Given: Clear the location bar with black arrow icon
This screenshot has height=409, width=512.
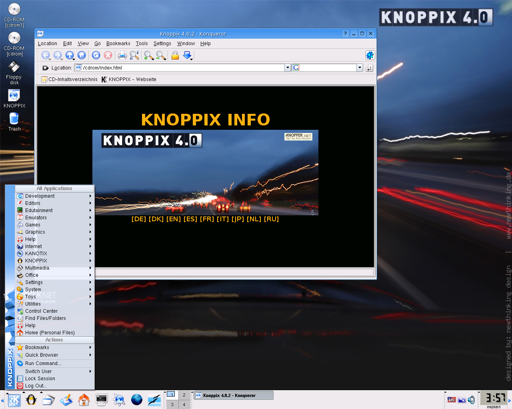Looking at the screenshot, I should coord(46,68).
